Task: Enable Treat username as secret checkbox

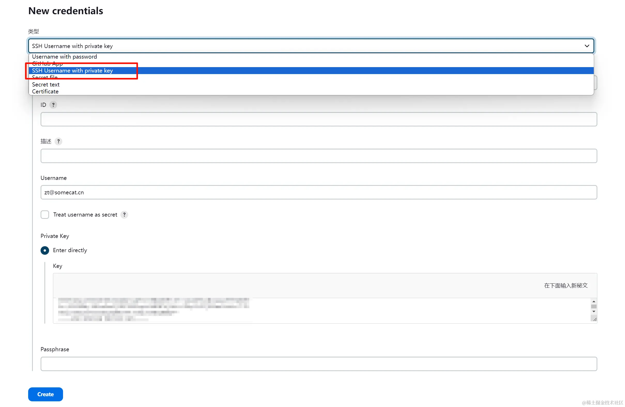Action: [45, 214]
